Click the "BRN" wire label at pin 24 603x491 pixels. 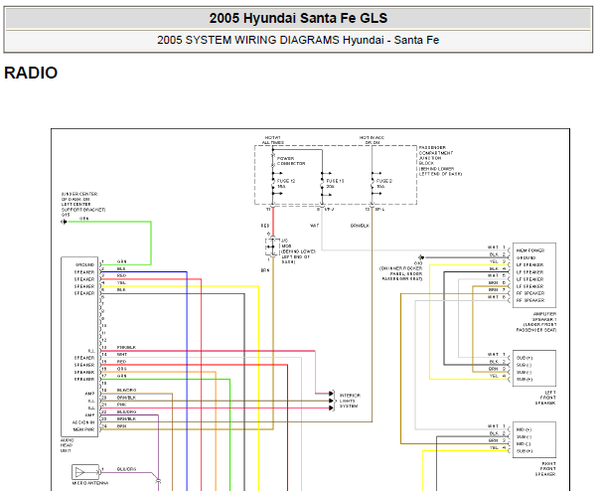click(x=122, y=426)
